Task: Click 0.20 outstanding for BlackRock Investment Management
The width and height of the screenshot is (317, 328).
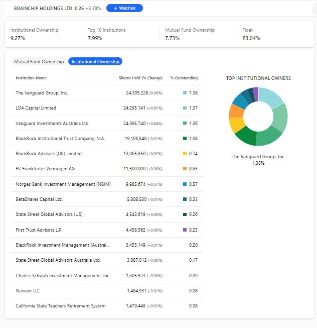Action: click(193, 245)
